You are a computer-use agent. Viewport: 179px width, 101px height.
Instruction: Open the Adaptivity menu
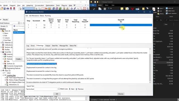point(30,5)
